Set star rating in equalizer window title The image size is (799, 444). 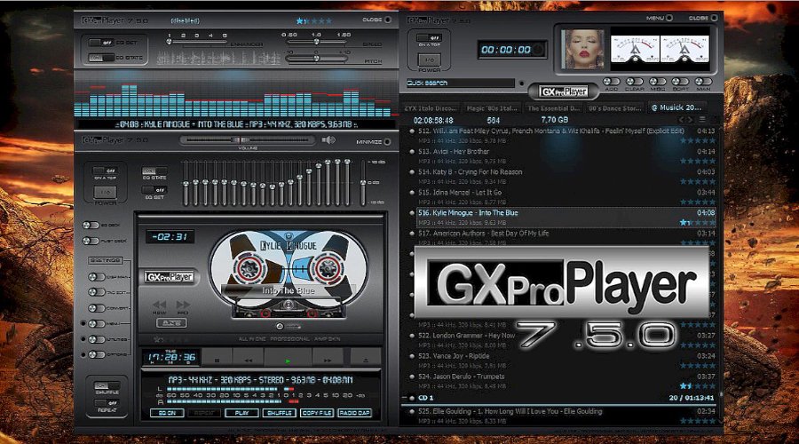[314, 21]
